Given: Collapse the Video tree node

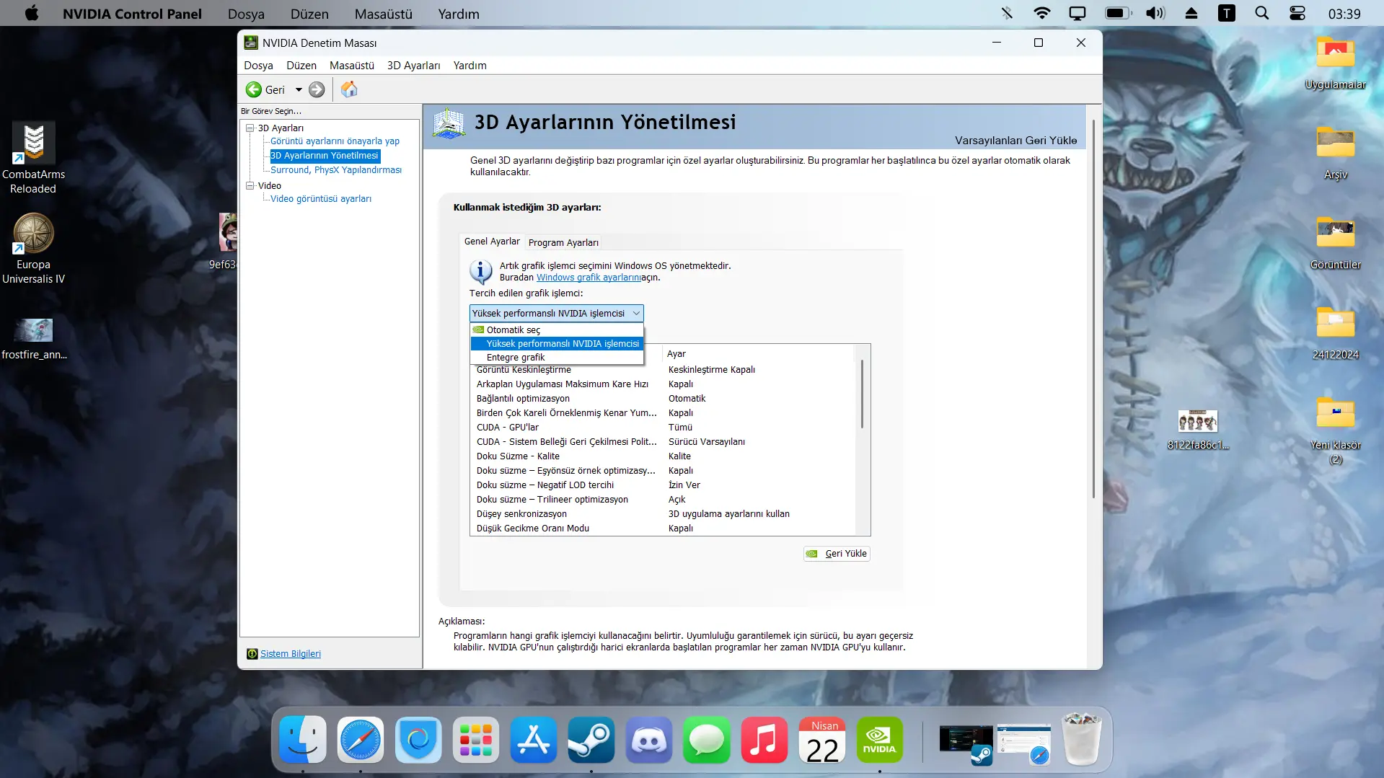Looking at the screenshot, I should tap(250, 186).
